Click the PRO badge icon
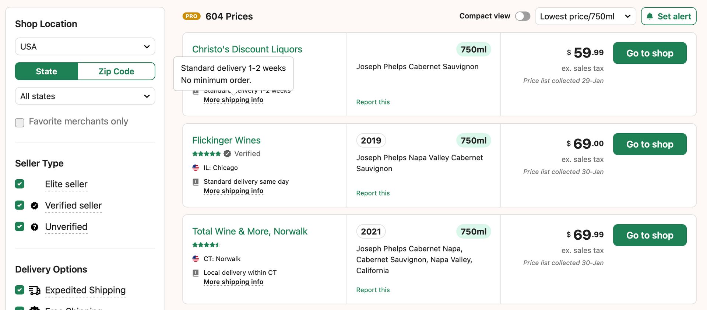Screen dimensions: 707x310 (191, 16)
